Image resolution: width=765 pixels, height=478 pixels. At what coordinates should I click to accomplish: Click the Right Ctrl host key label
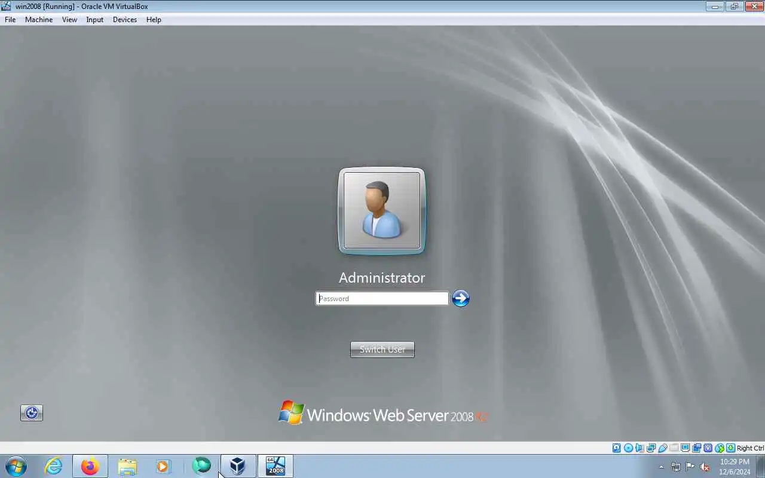click(x=750, y=448)
